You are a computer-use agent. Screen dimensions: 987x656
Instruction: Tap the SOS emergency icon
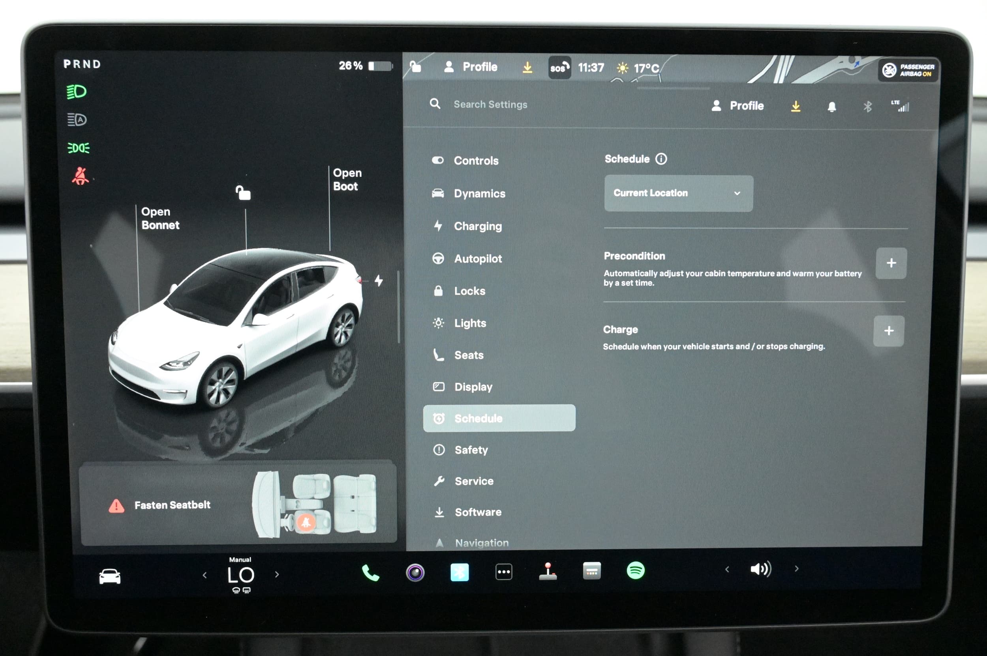click(x=559, y=68)
